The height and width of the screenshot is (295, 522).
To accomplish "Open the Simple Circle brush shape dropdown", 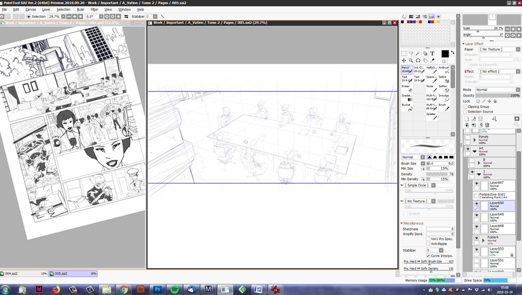I will (x=420, y=185).
